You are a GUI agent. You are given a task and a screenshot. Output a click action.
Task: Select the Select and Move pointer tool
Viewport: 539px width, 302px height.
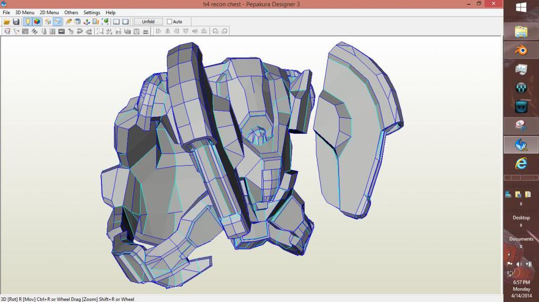tap(7, 31)
